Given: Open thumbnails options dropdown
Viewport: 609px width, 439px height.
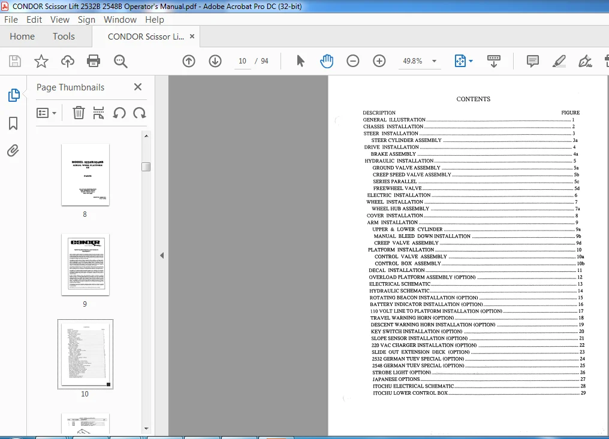Looking at the screenshot, I should 46,113.
